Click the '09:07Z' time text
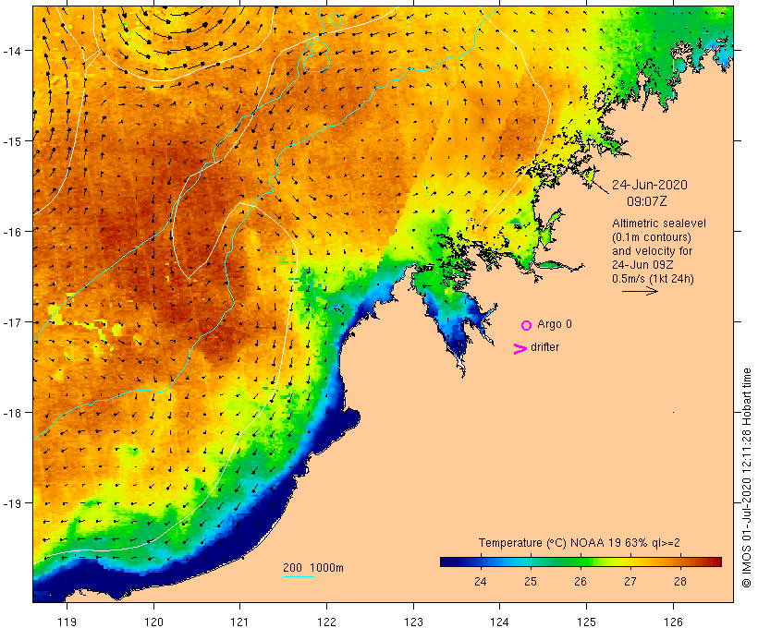Image resolution: width=758 pixels, height=628 pixels. tap(646, 201)
